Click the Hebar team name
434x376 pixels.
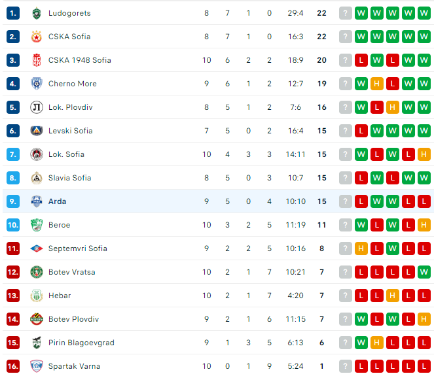[60, 296]
